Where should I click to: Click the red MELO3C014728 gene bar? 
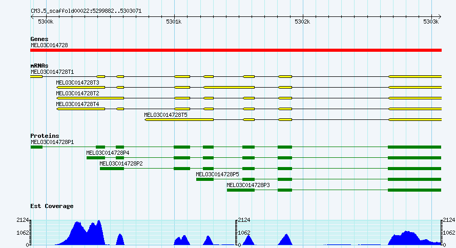[236, 50]
